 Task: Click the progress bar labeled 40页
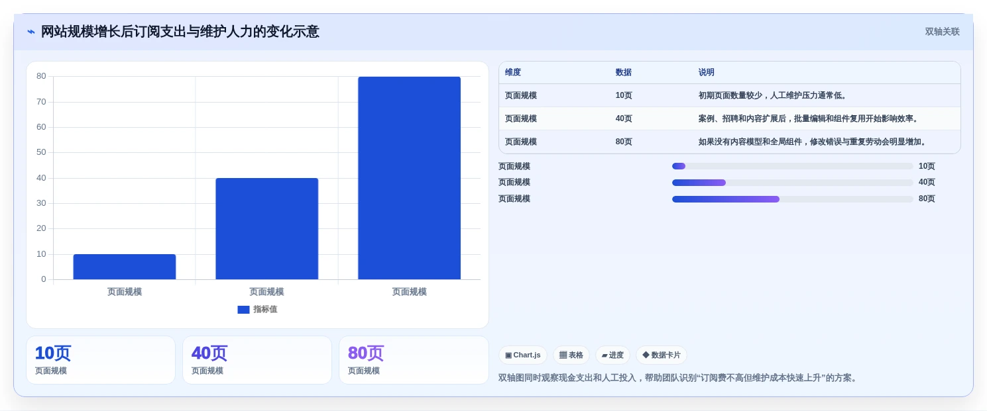pos(792,183)
